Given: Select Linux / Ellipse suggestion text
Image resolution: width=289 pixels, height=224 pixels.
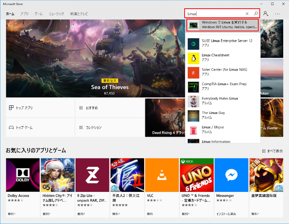Looking at the screenshot, I should pyautogui.click(x=213, y=127).
